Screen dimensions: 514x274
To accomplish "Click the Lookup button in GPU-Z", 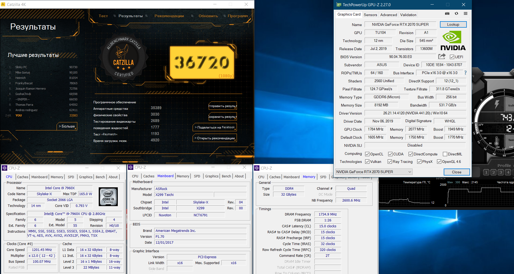I will coord(453,24).
